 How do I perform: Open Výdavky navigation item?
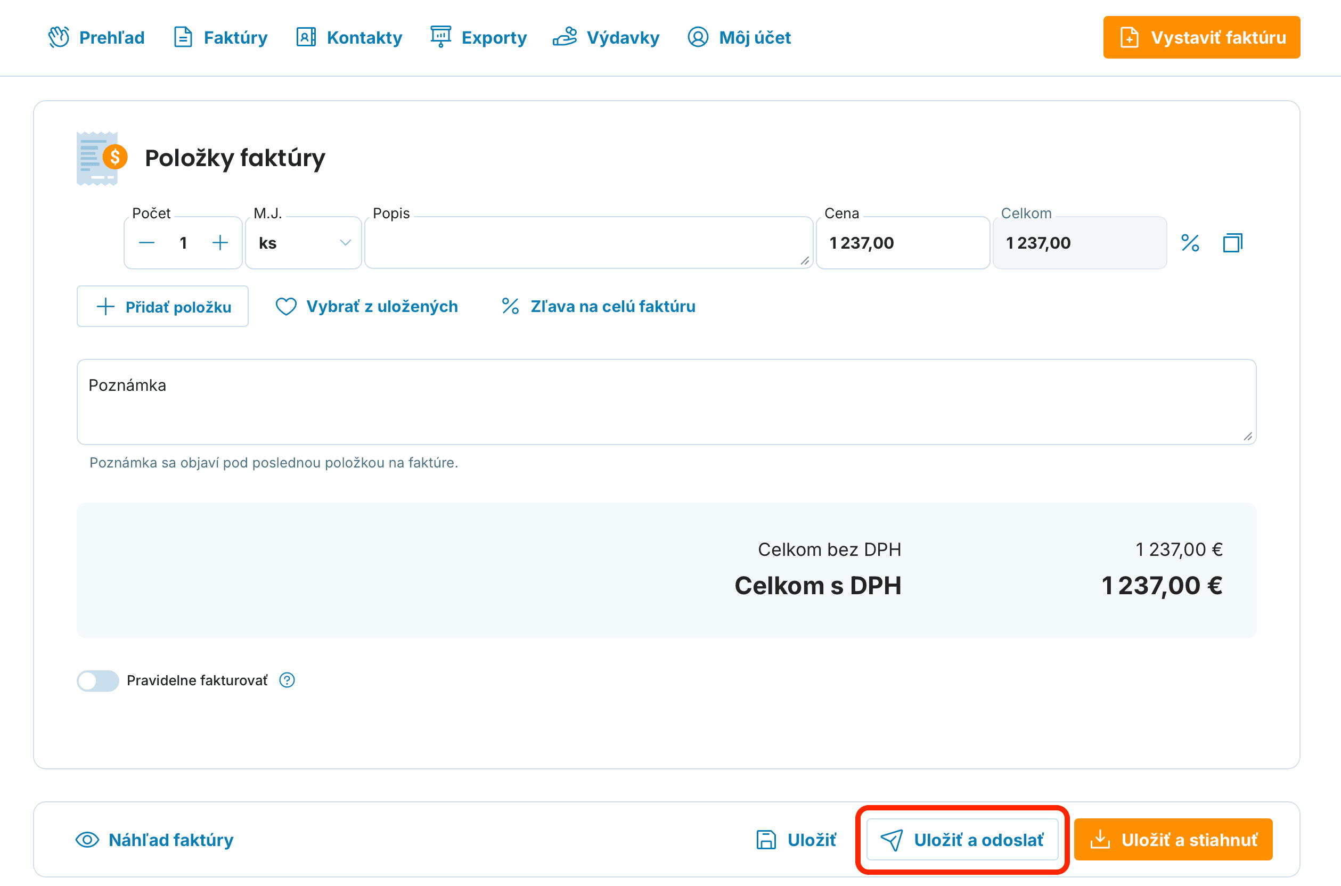pyautogui.click(x=607, y=37)
